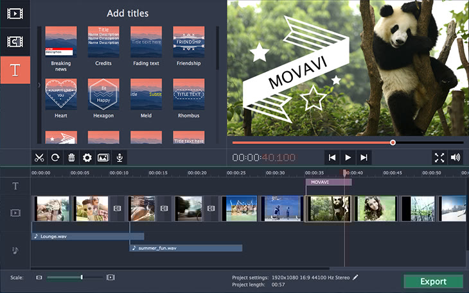Select the MOVAVI title clip on timeline

328,182
